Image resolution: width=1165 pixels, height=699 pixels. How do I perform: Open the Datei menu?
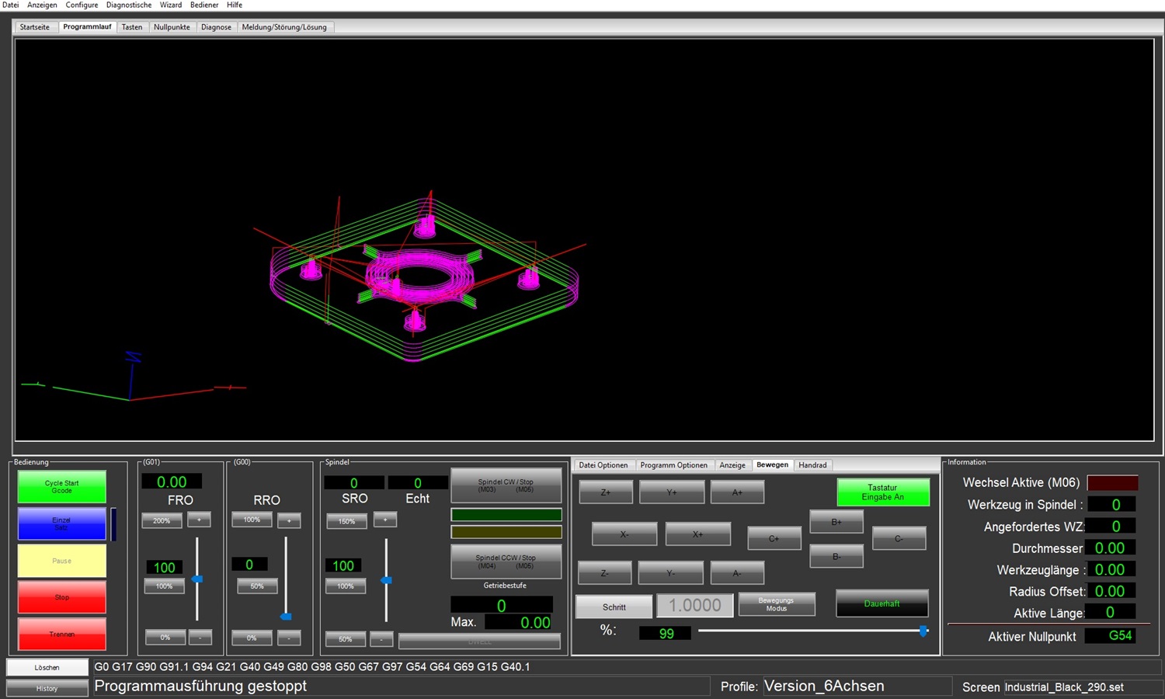(x=10, y=5)
